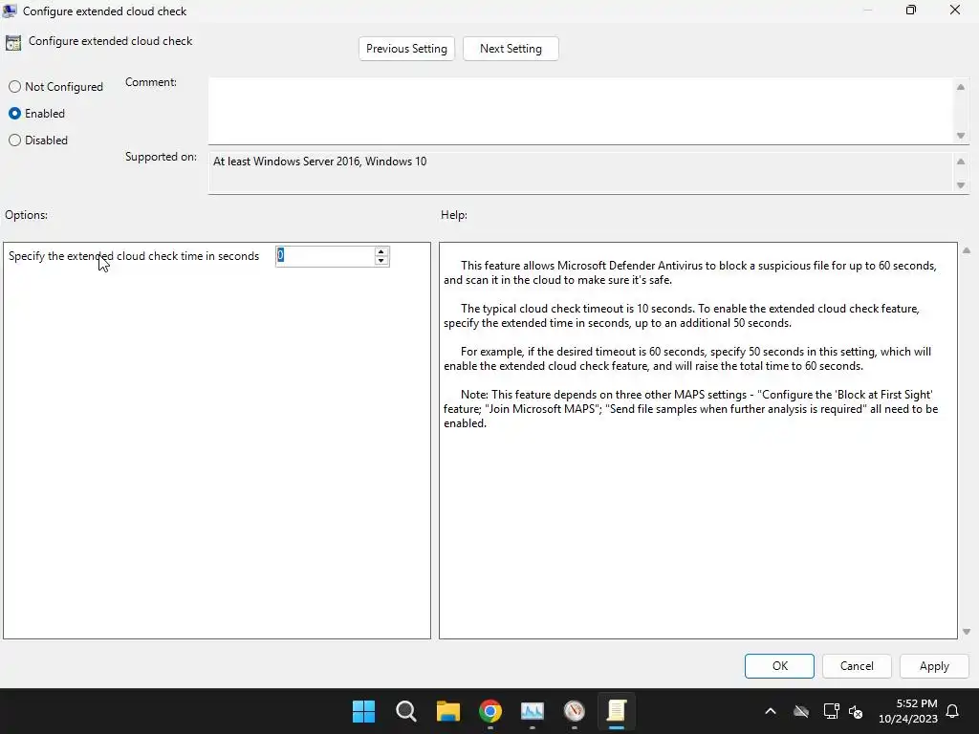Focus the extended cloud check seconds field

325,256
